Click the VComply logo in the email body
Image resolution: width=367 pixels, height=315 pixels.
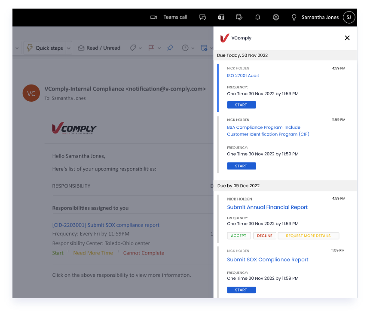click(x=74, y=128)
